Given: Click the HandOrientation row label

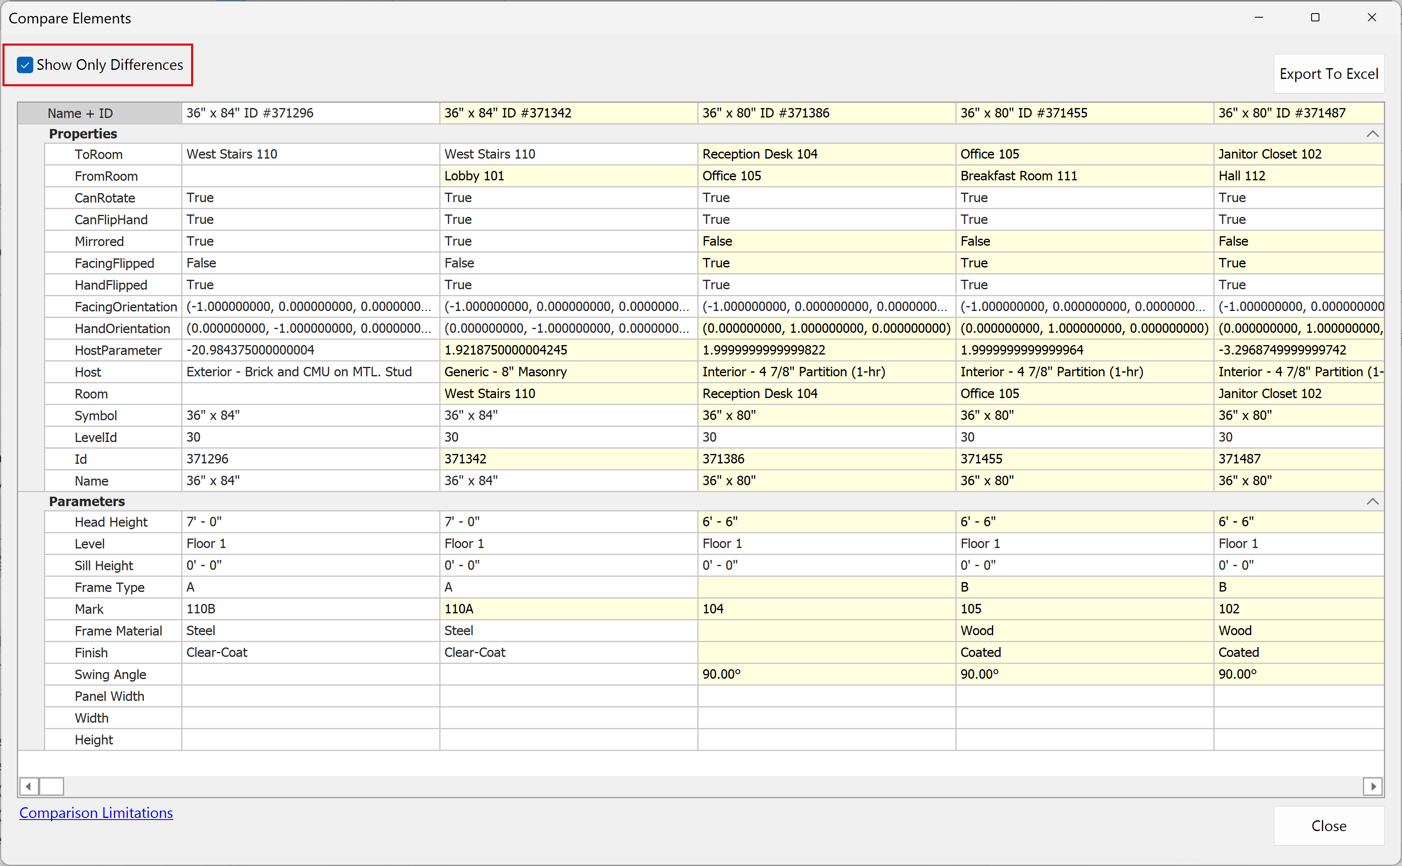Looking at the screenshot, I should coord(113,329).
